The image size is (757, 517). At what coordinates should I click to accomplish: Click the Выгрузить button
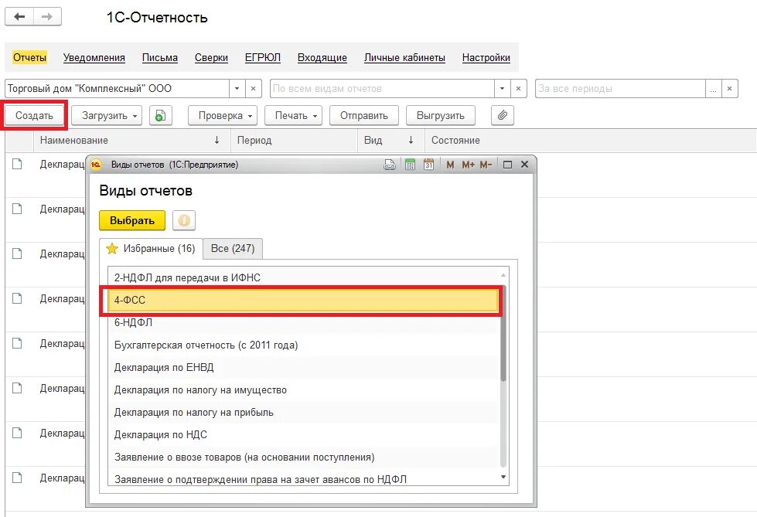441,116
